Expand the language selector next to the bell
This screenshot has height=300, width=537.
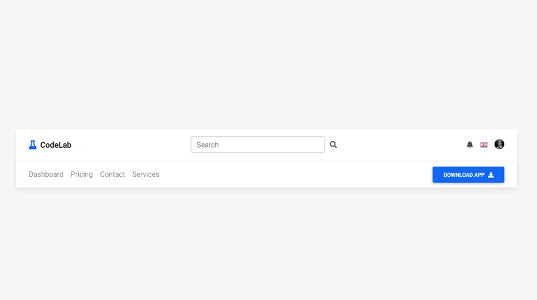pos(484,145)
